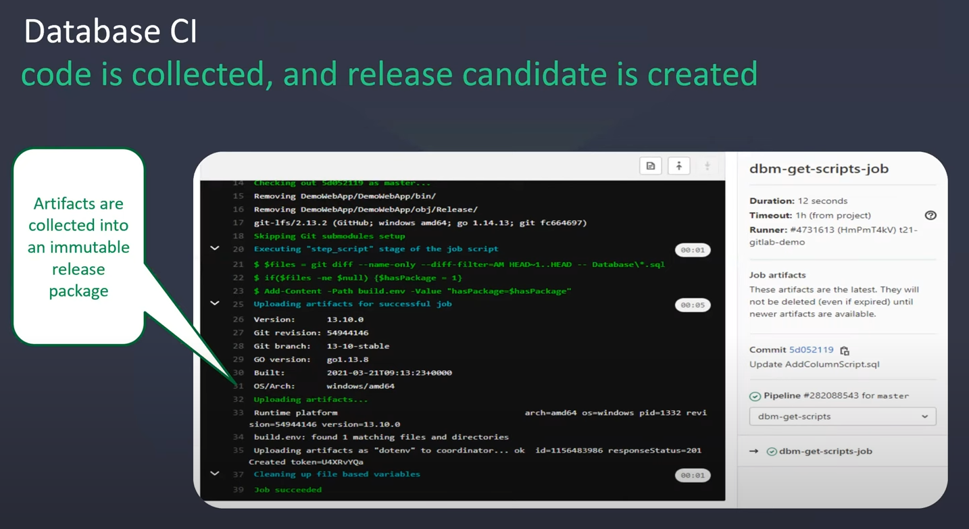This screenshot has height=529, width=969.
Task: Click the dbm-get-scripts-job success status icon
Action: (x=772, y=451)
